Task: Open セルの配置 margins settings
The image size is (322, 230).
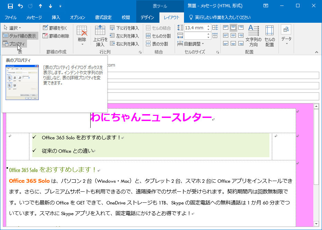Action: point(270,36)
